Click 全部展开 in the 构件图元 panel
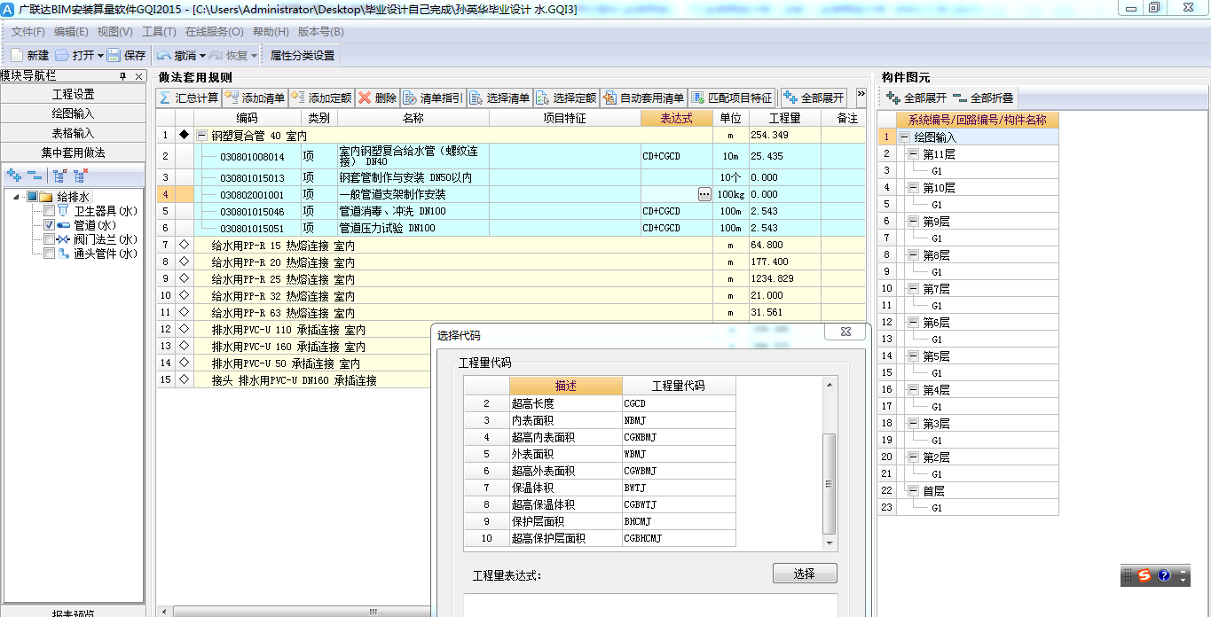The image size is (1211, 617). 916,98
